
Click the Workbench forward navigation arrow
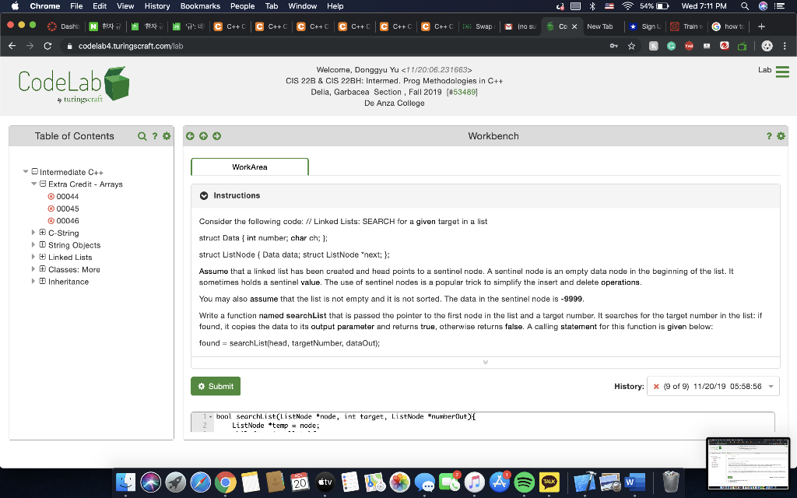coord(215,135)
